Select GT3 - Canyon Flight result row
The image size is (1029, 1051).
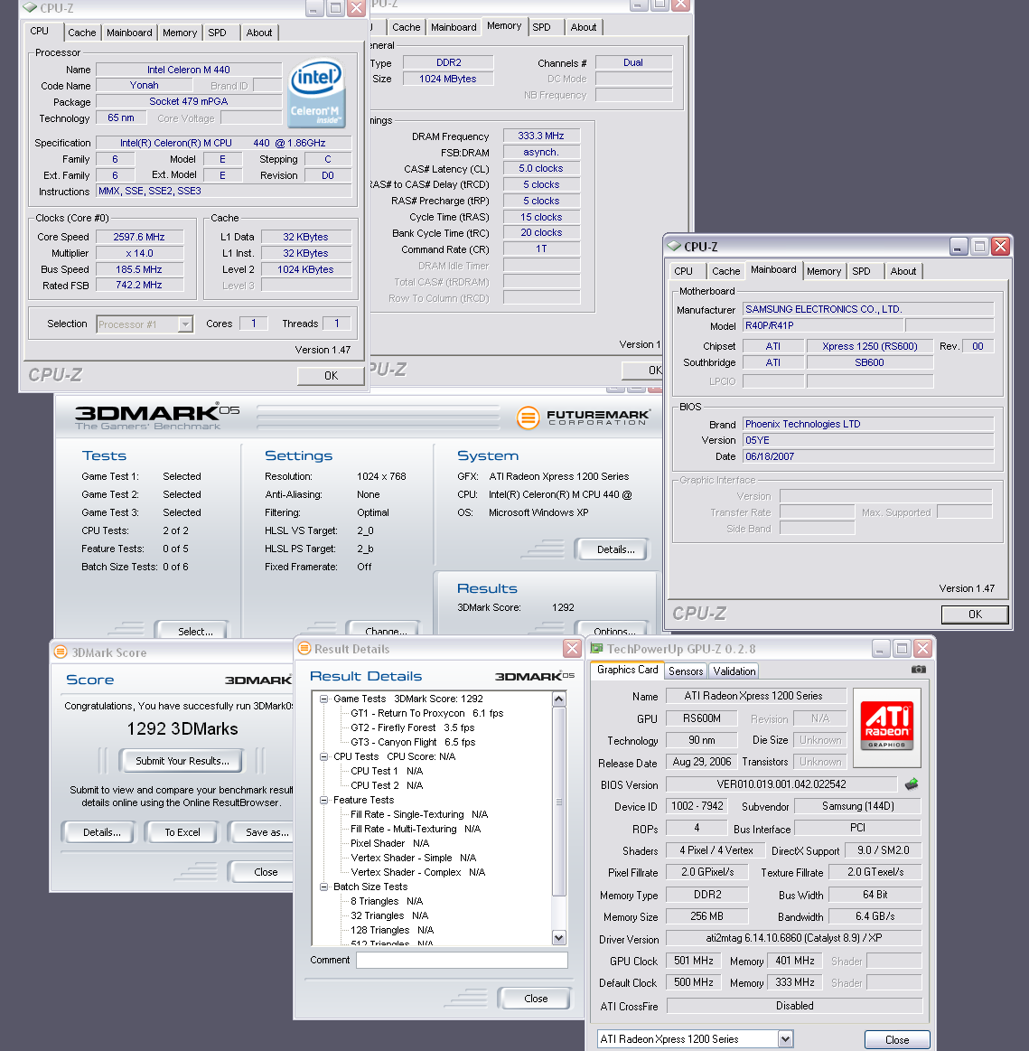pyautogui.click(x=413, y=742)
